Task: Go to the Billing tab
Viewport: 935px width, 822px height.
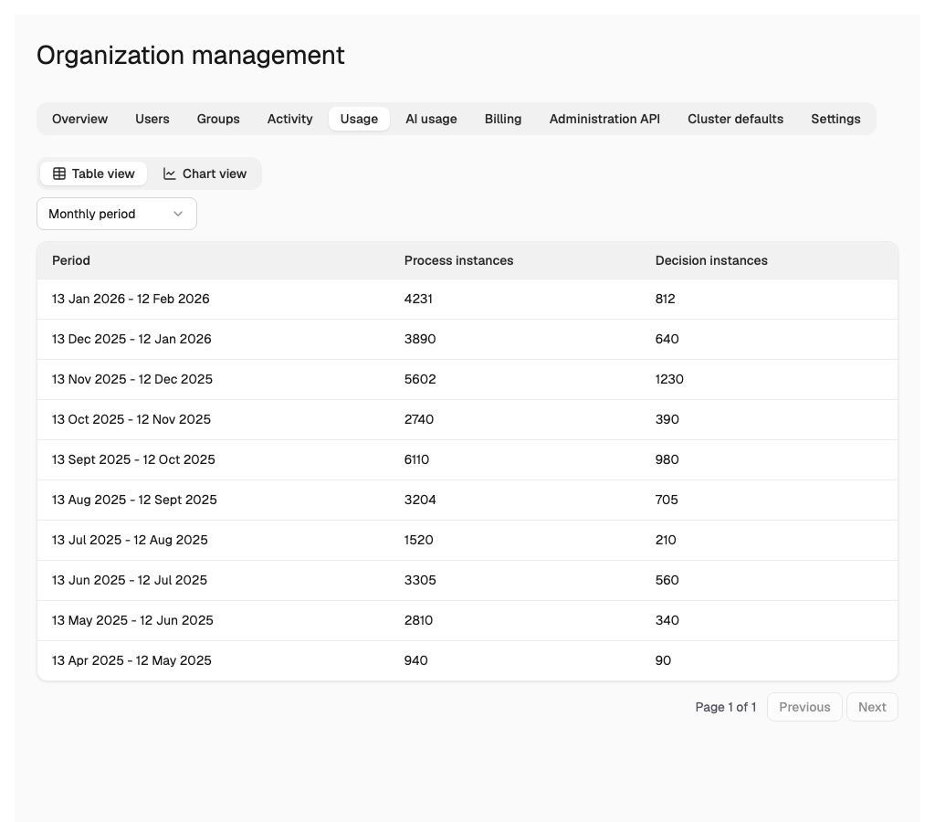Action: [x=503, y=119]
